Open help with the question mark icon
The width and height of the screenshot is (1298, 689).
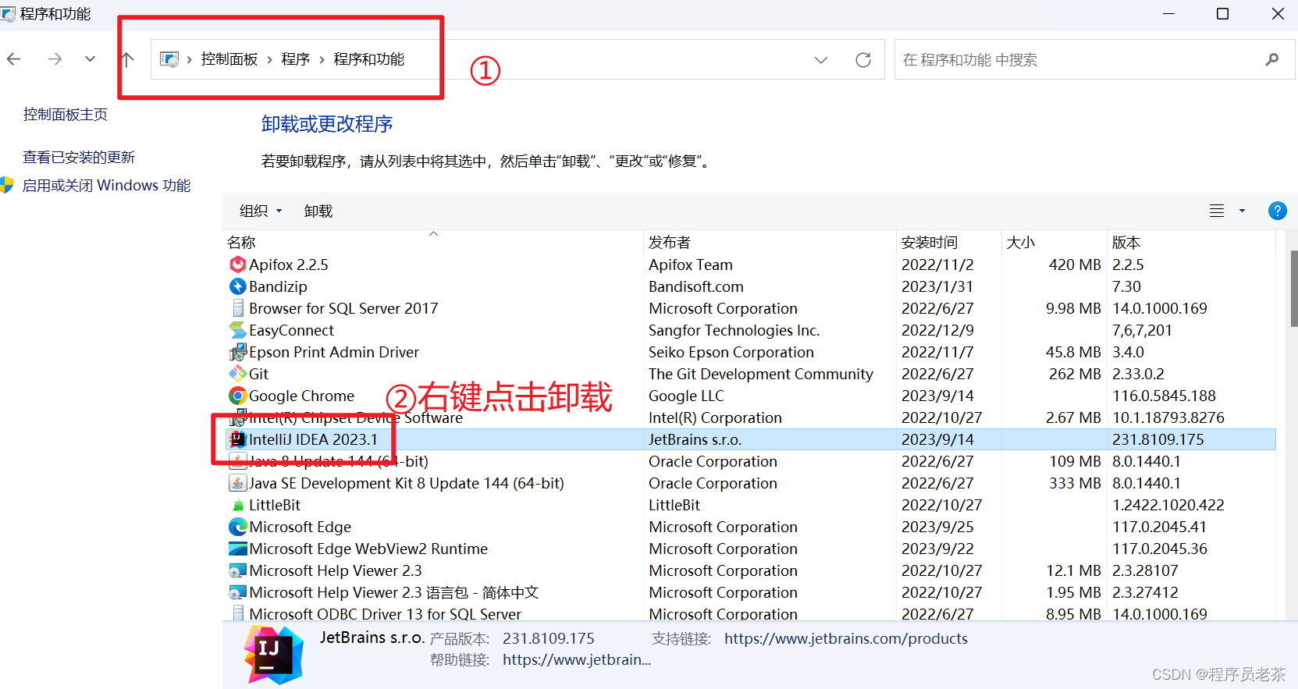(1278, 211)
